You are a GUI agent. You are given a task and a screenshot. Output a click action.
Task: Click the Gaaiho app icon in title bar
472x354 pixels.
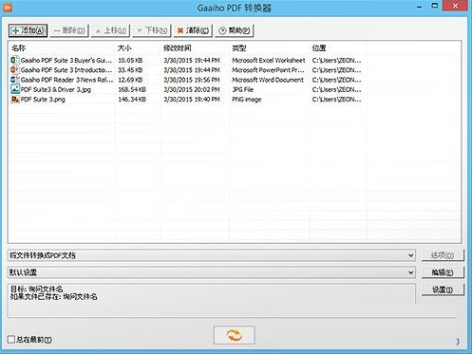pos(8,8)
